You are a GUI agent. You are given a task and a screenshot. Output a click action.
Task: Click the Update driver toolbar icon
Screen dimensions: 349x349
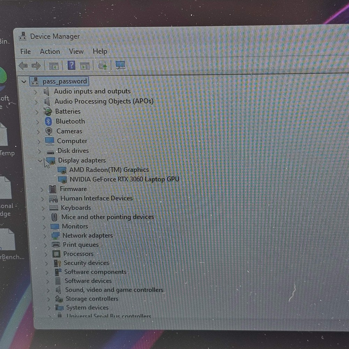click(x=103, y=65)
